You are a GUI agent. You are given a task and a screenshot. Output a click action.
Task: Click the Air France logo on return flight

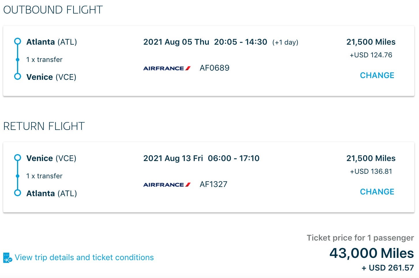click(x=167, y=184)
